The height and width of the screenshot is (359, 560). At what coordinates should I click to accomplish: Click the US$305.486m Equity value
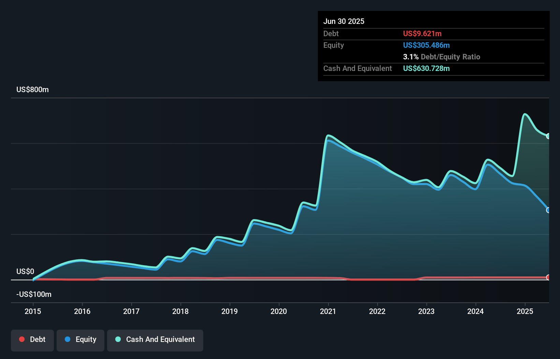tap(426, 45)
